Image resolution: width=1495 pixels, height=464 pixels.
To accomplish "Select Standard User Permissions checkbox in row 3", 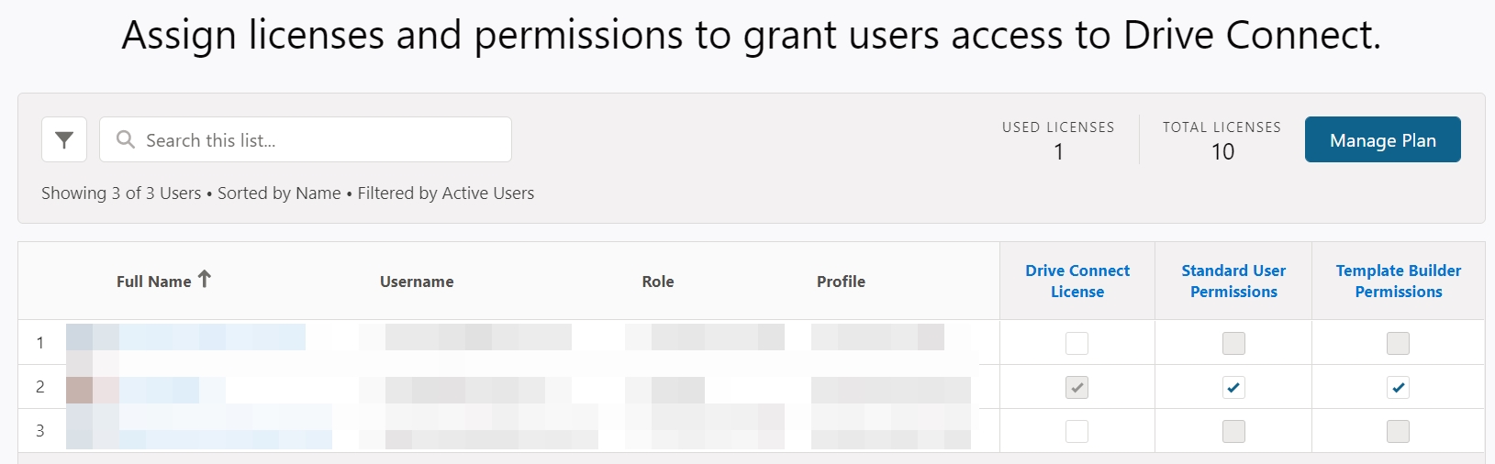I will [1233, 431].
